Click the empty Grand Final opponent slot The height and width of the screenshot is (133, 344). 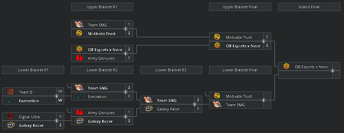coord(305,75)
